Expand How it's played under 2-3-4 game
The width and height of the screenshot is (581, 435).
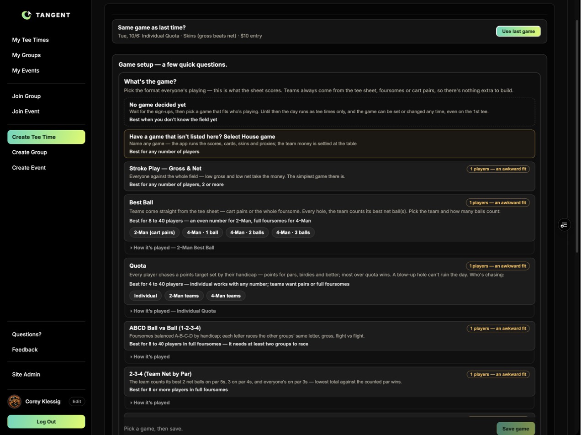coord(150,403)
